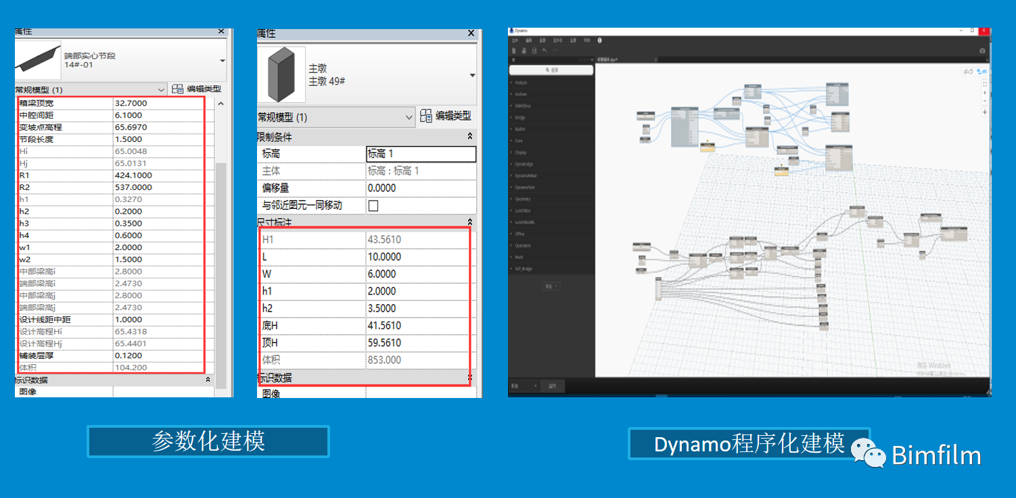Collapse the 限制条件 section
The height and width of the screenshot is (498, 1016).
pos(470,136)
